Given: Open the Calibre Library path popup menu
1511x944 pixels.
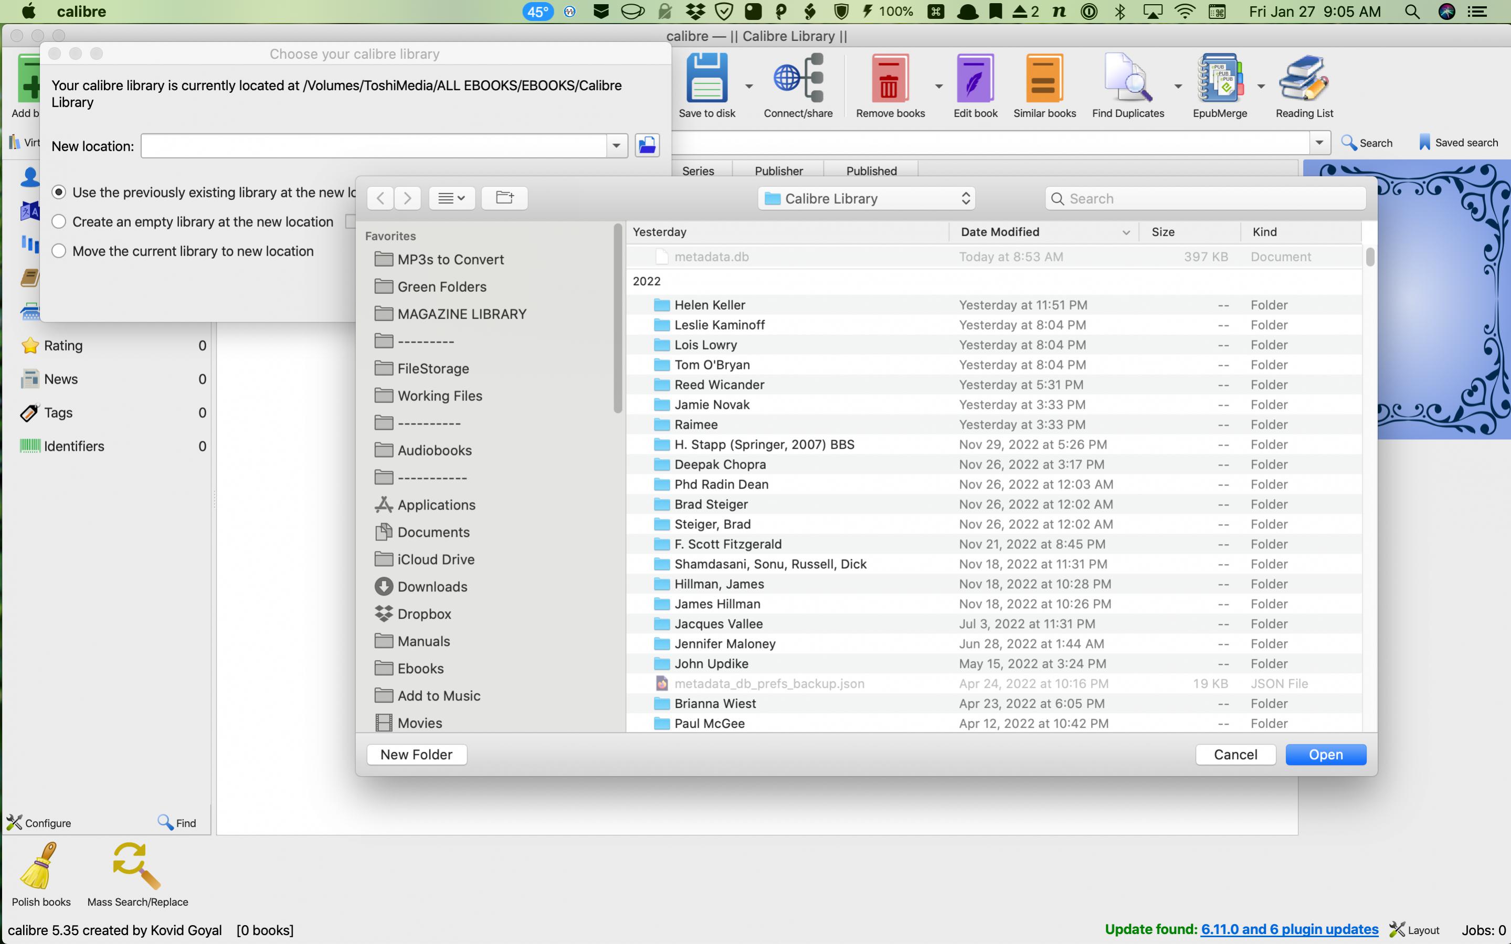Looking at the screenshot, I should click(865, 198).
